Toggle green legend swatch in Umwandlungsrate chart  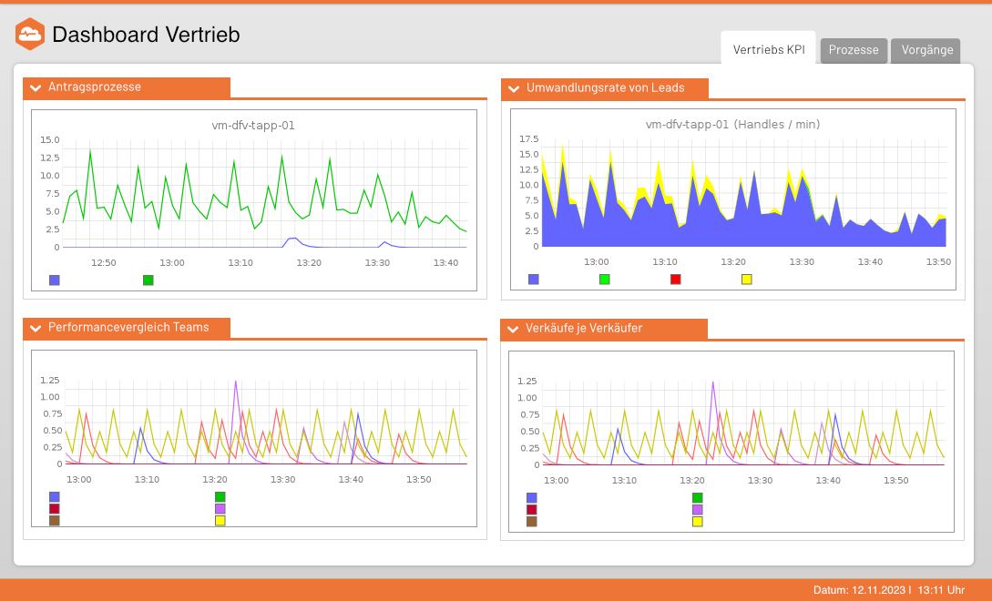click(605, 279)
